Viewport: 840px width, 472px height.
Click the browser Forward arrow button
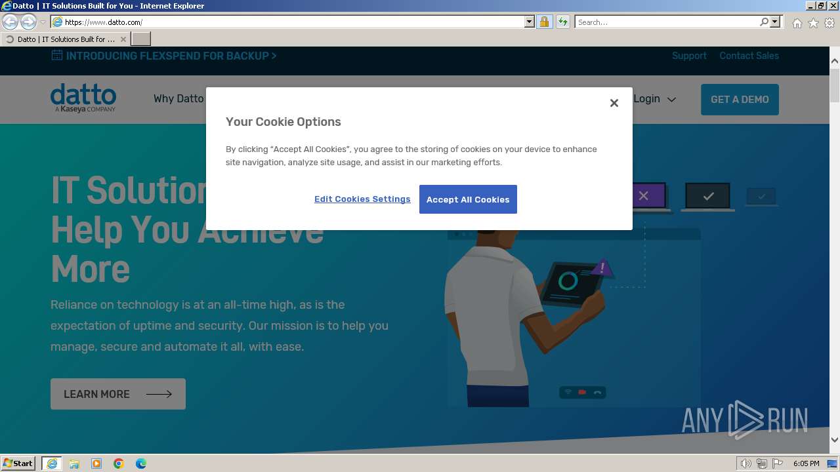(x=28, y=22)
